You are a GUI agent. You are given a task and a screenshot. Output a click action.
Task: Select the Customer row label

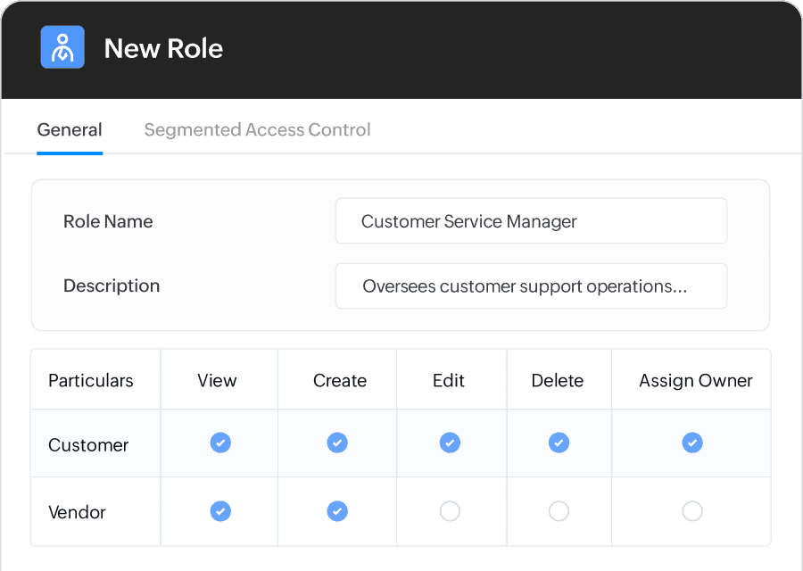pos(88,445)
